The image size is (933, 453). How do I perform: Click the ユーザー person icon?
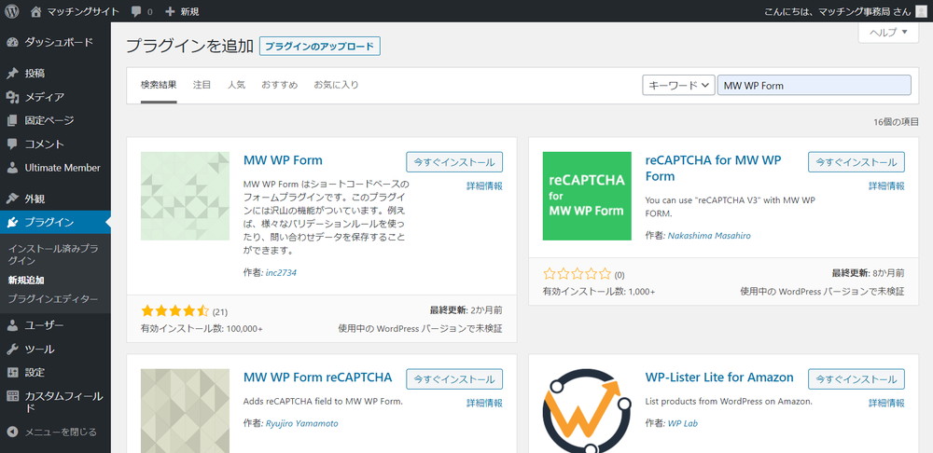12,325
